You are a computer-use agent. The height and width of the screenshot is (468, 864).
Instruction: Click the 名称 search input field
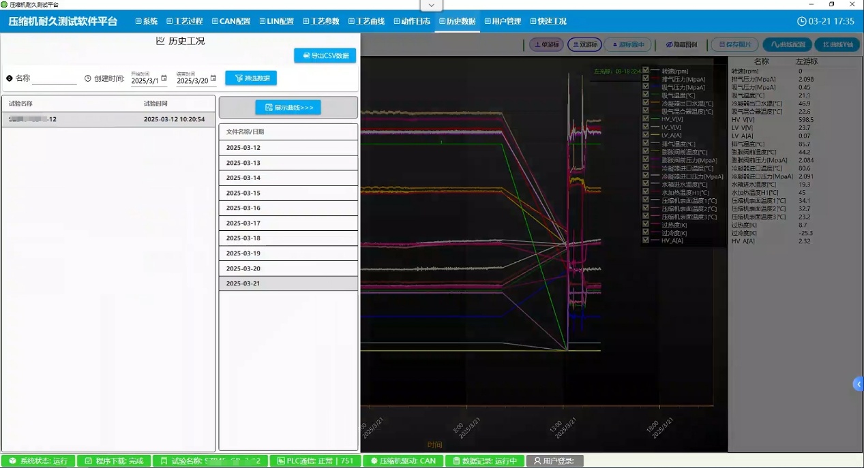(54, 79)
